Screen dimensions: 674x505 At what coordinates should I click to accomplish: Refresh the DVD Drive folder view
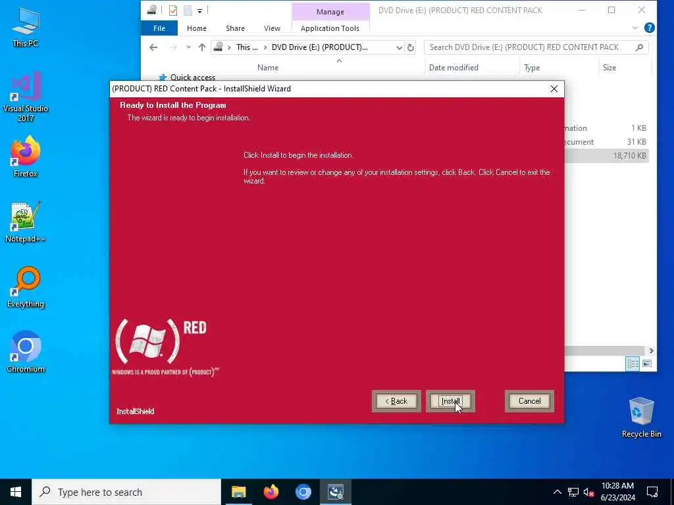click(x=411, y=47)
